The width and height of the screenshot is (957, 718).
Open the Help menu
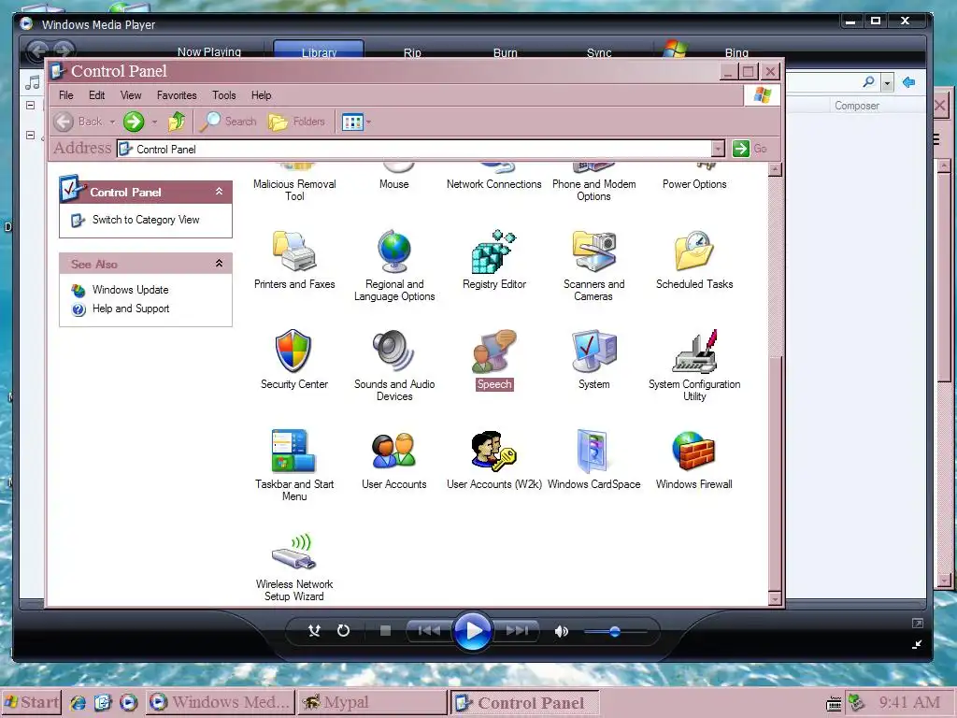point(262,95)
